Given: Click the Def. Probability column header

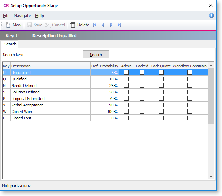Looking at the screenshot, I should click(105, 66).
